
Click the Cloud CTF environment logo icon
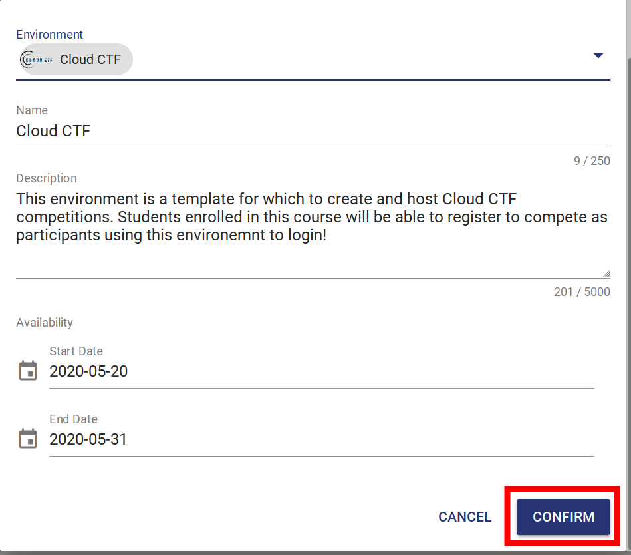pyautogui.click(x=36, y=59)
